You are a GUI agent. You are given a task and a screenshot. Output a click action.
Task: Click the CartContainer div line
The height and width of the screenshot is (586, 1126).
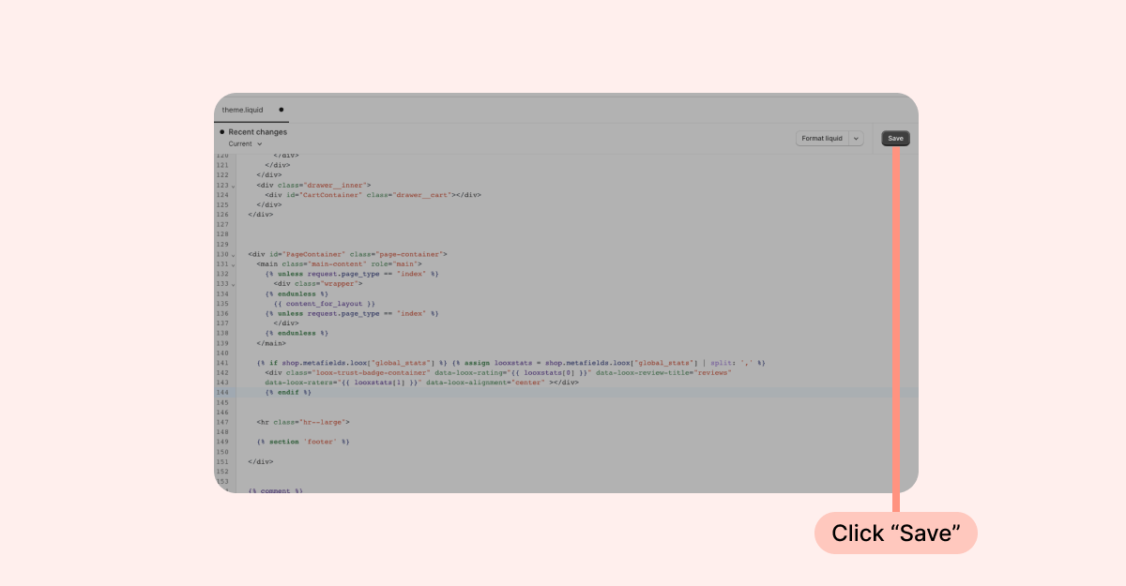[373, 195]
